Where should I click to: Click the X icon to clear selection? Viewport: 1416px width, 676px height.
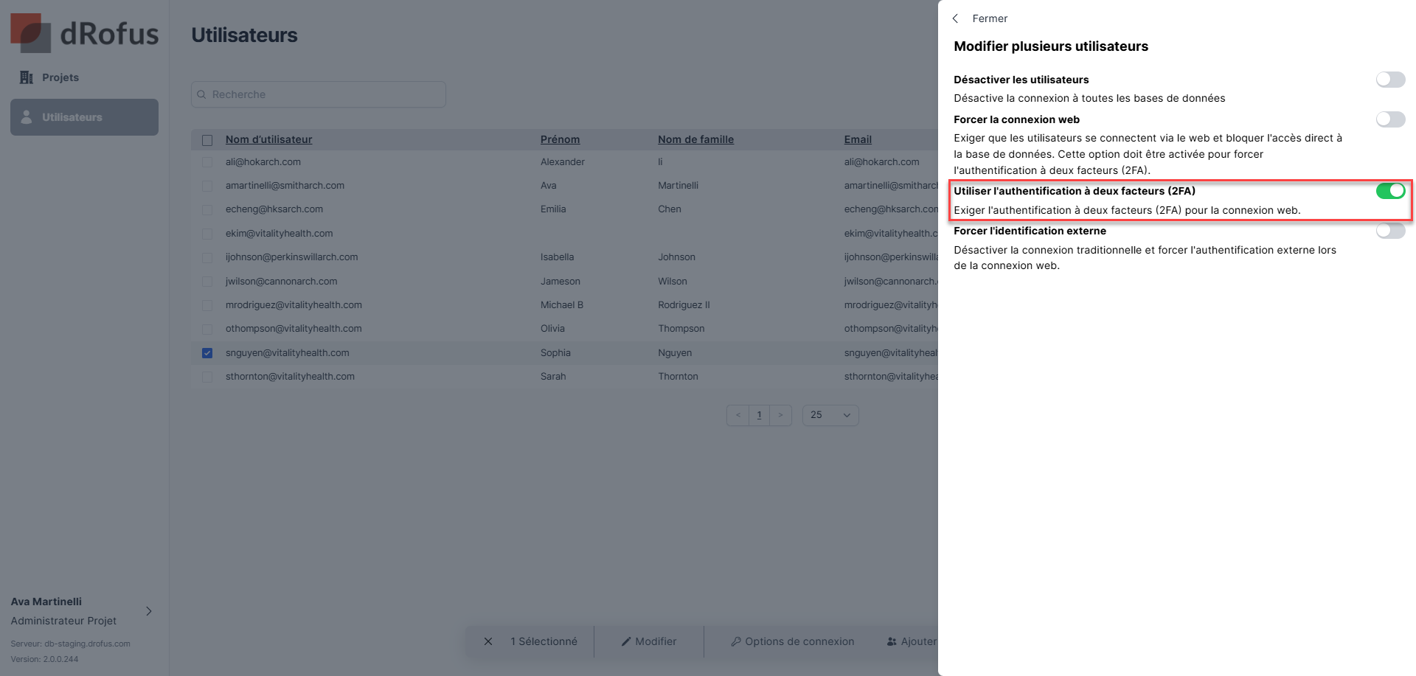[488, 641]
